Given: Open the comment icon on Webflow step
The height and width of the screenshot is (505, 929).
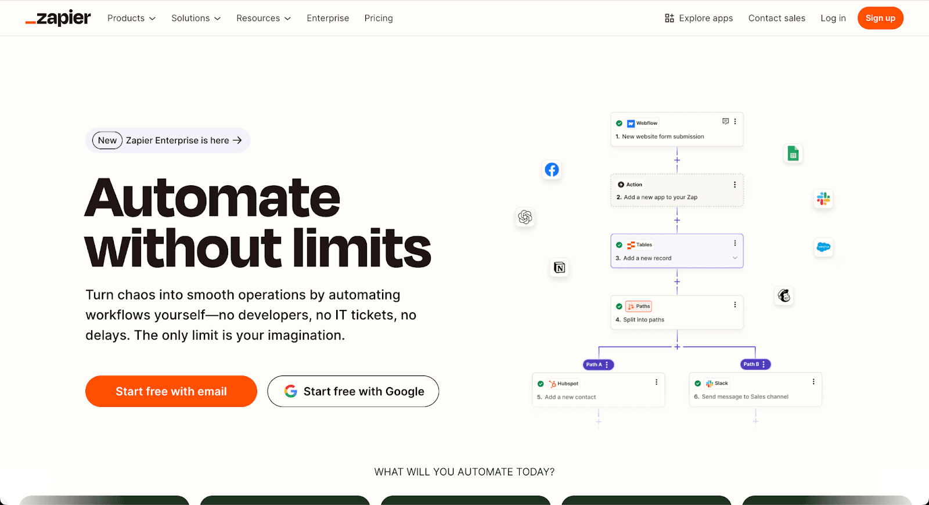Looking at the screenshot, I should point(725,121).
